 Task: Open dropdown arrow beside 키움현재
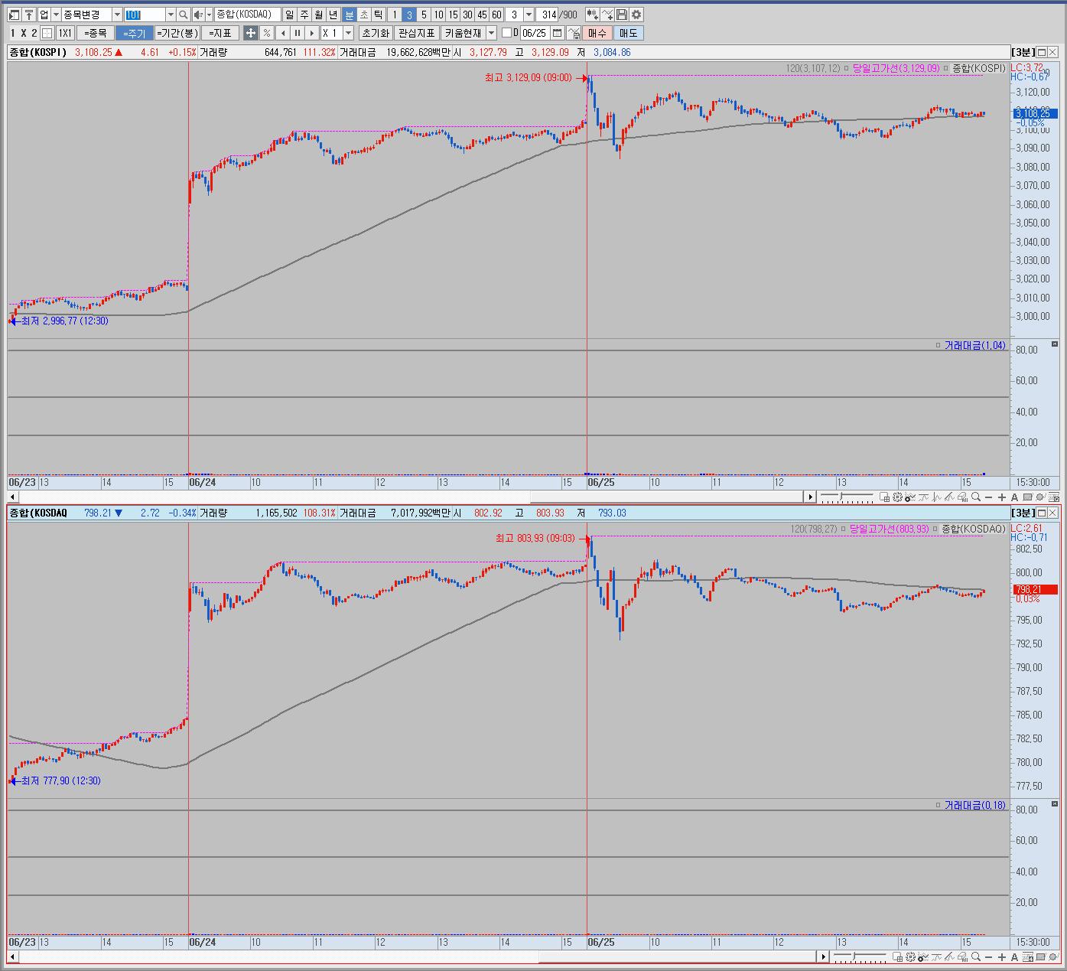coord(490,33)
